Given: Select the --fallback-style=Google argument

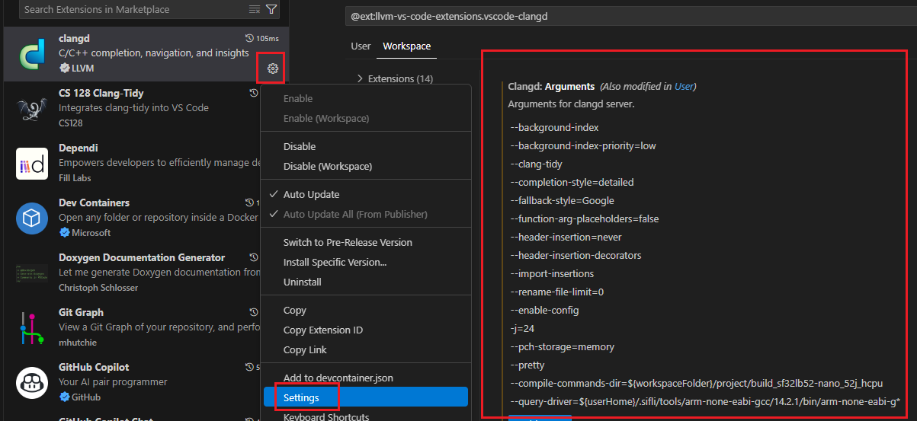Looking at the screenshot, I should pyautogui.click(x=562, y=200).
